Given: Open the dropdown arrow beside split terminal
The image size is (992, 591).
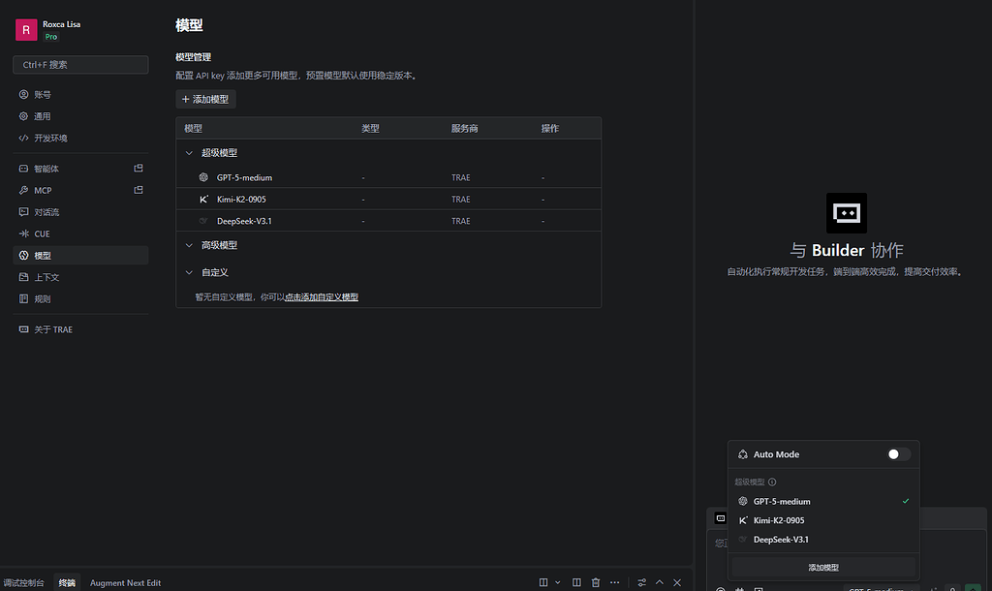Looking at the screenshot, I should pyautogui.click(x=557, y=582).
